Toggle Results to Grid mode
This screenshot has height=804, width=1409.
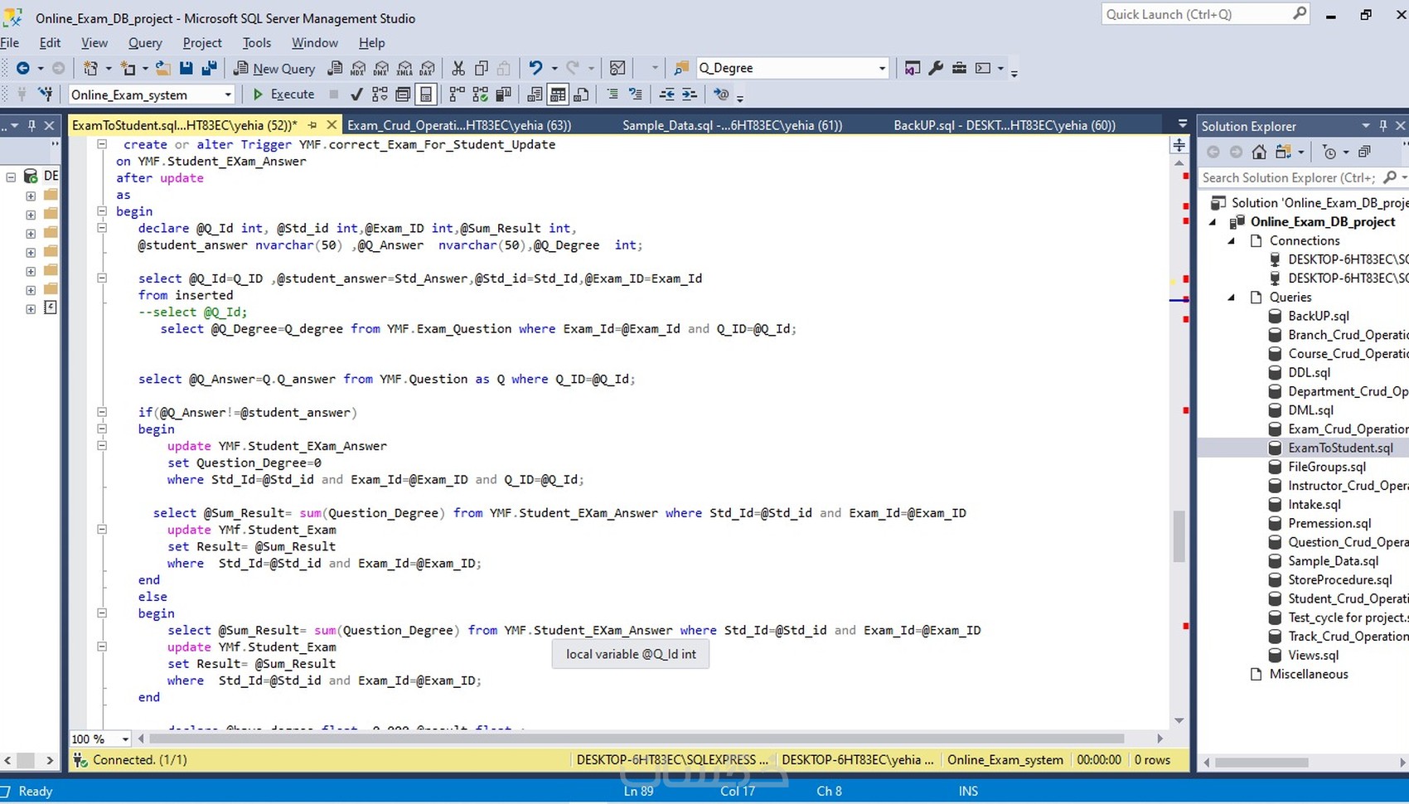pyautogui.click(x=558, y=94)
